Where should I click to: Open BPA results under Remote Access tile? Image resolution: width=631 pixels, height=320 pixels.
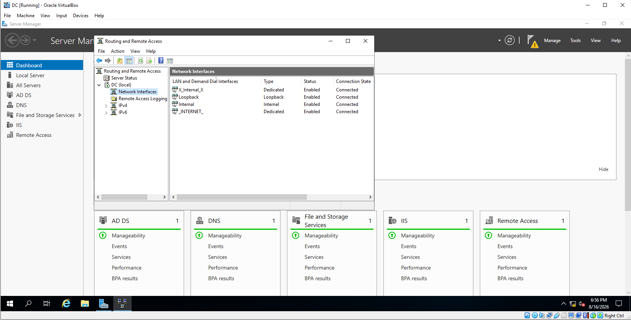[510, 278]
